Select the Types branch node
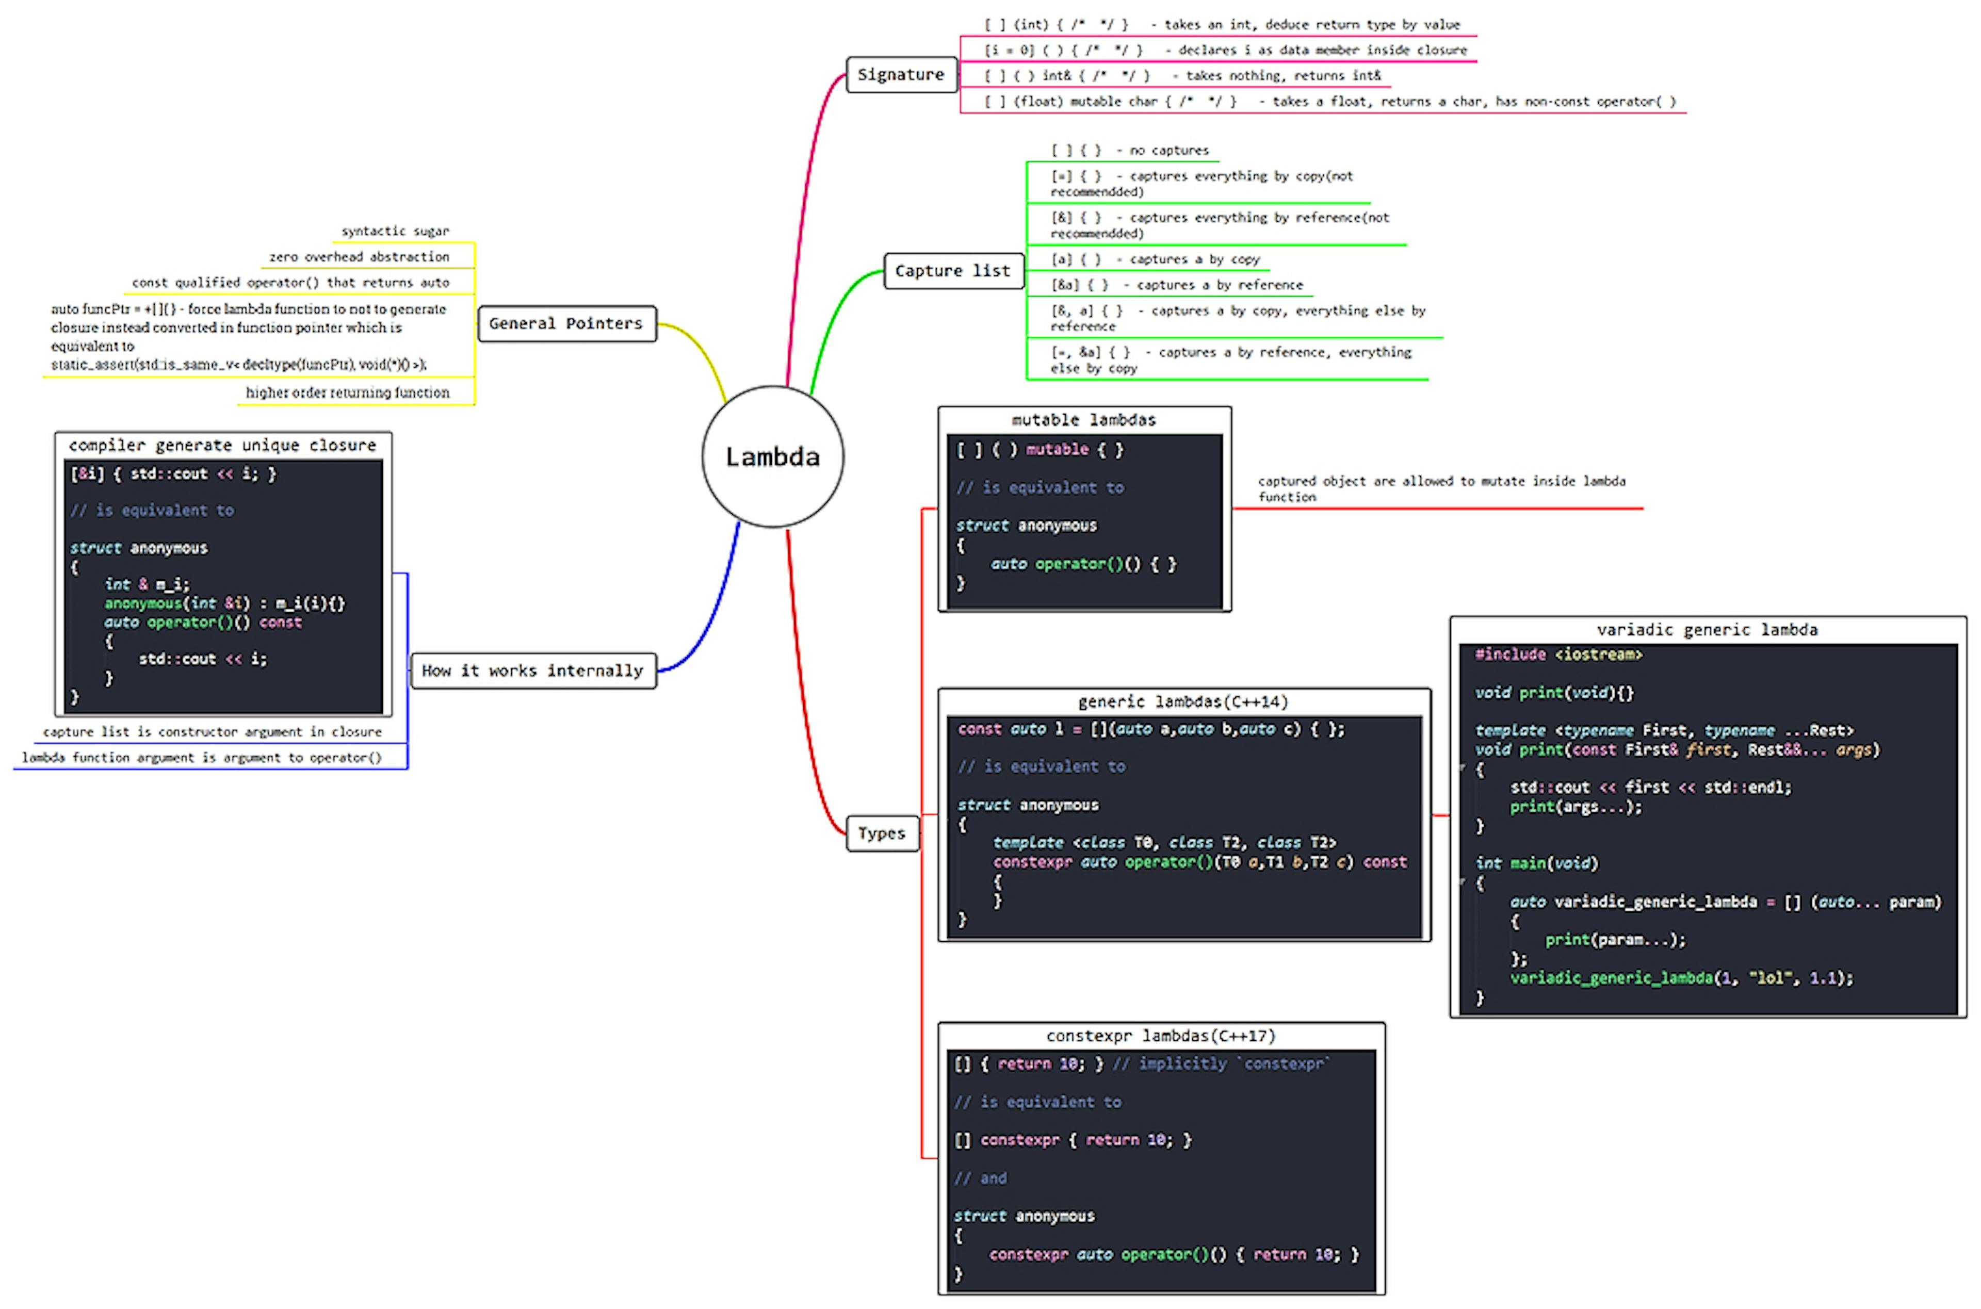The height and width of the screenshot is (1309, 1981). coord(882,832)
